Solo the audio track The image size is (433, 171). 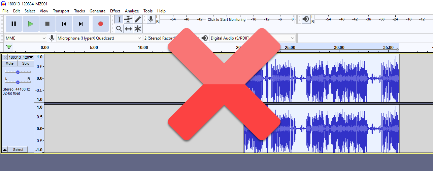click(x=26, y=63)
